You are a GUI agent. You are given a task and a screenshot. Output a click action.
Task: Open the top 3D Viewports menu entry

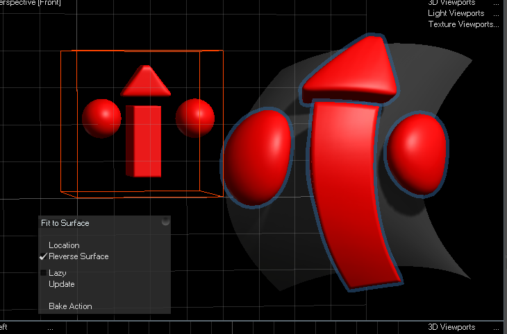[x=451, y=3]
